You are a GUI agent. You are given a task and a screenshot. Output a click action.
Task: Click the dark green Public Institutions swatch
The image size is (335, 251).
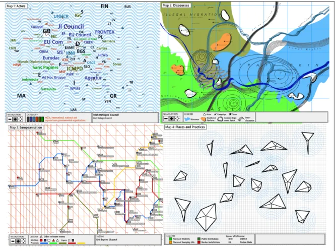(x=199, y=239)
